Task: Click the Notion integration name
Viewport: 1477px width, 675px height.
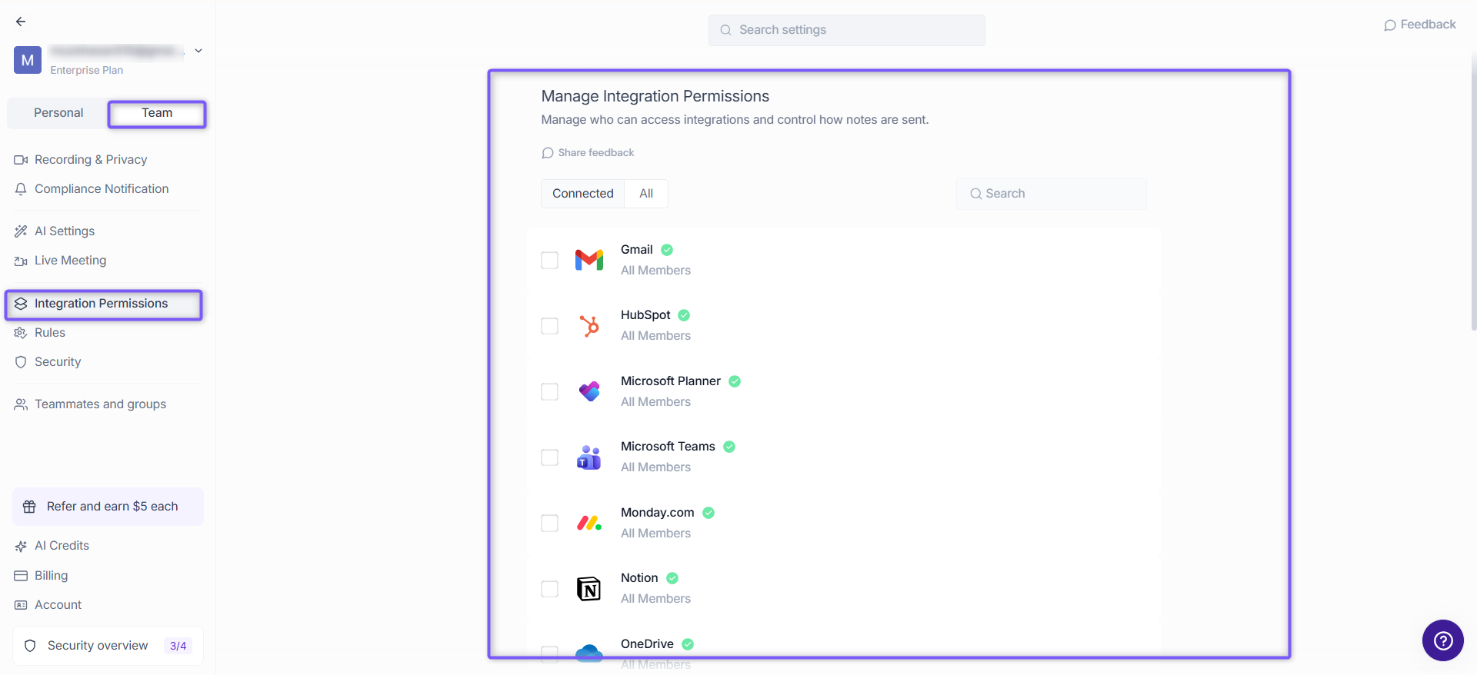Action: coord(639,578)
